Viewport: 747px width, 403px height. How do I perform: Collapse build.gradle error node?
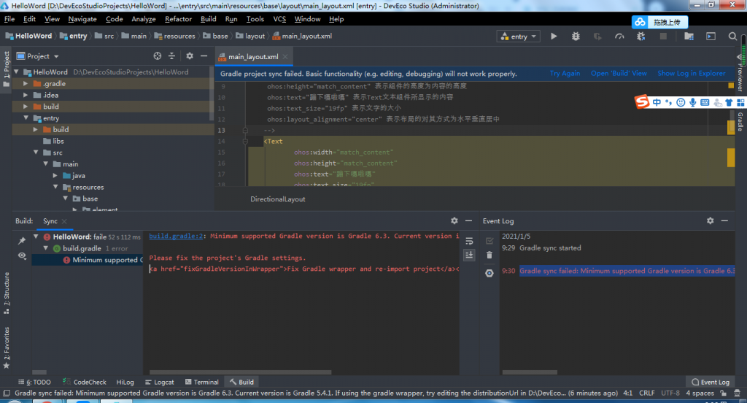pos(46,248)
